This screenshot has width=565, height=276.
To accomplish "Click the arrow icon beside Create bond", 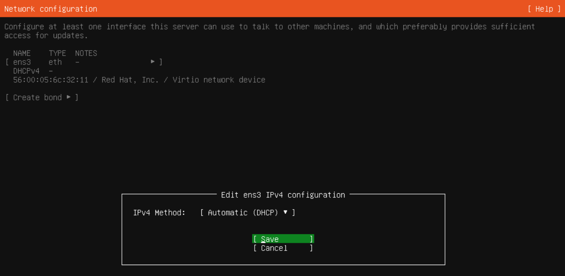I will (x=69, y=97).
